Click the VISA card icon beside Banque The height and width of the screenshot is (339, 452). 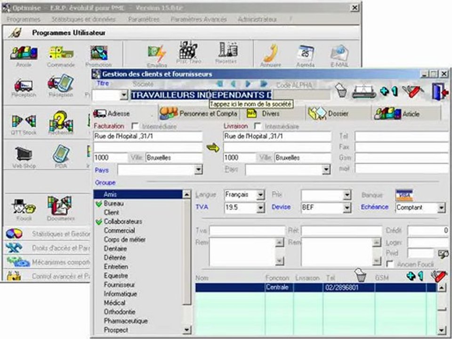pos(404,195)
